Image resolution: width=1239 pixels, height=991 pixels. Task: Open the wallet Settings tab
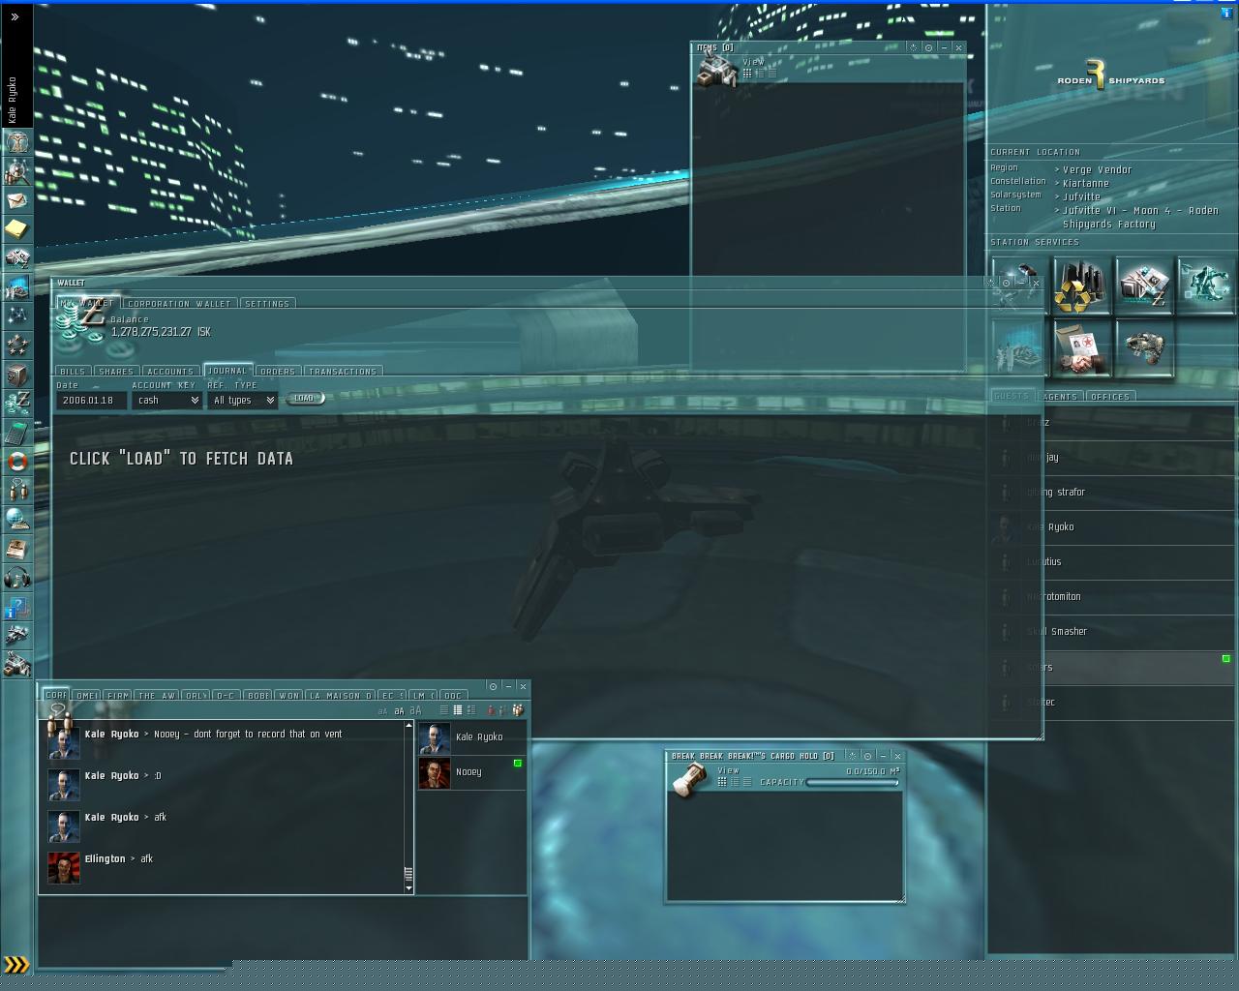pos(267,304)
